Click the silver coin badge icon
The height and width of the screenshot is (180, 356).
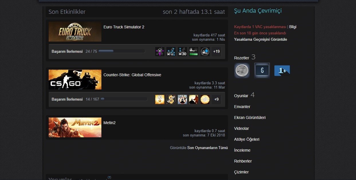[242, 71]
